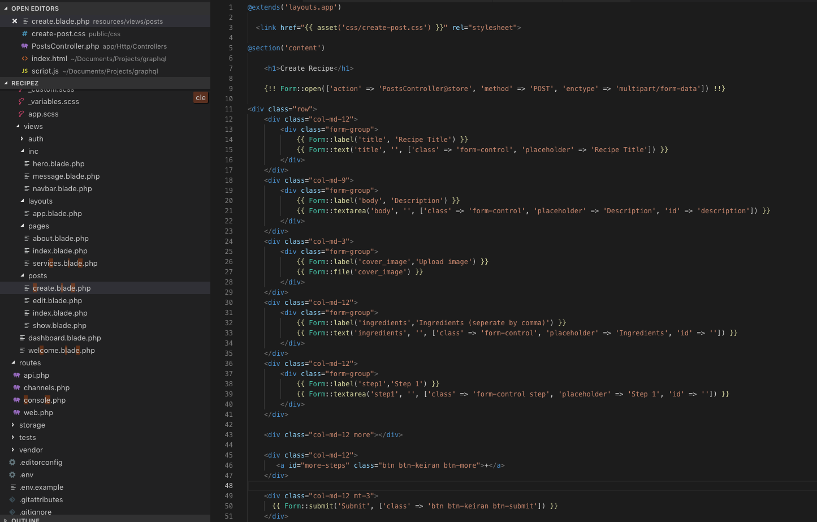Click the PHP elephant icon beside PostsController.php
Image resolution: width=817 pixels, height=522 pixels.
coord(25,46)
